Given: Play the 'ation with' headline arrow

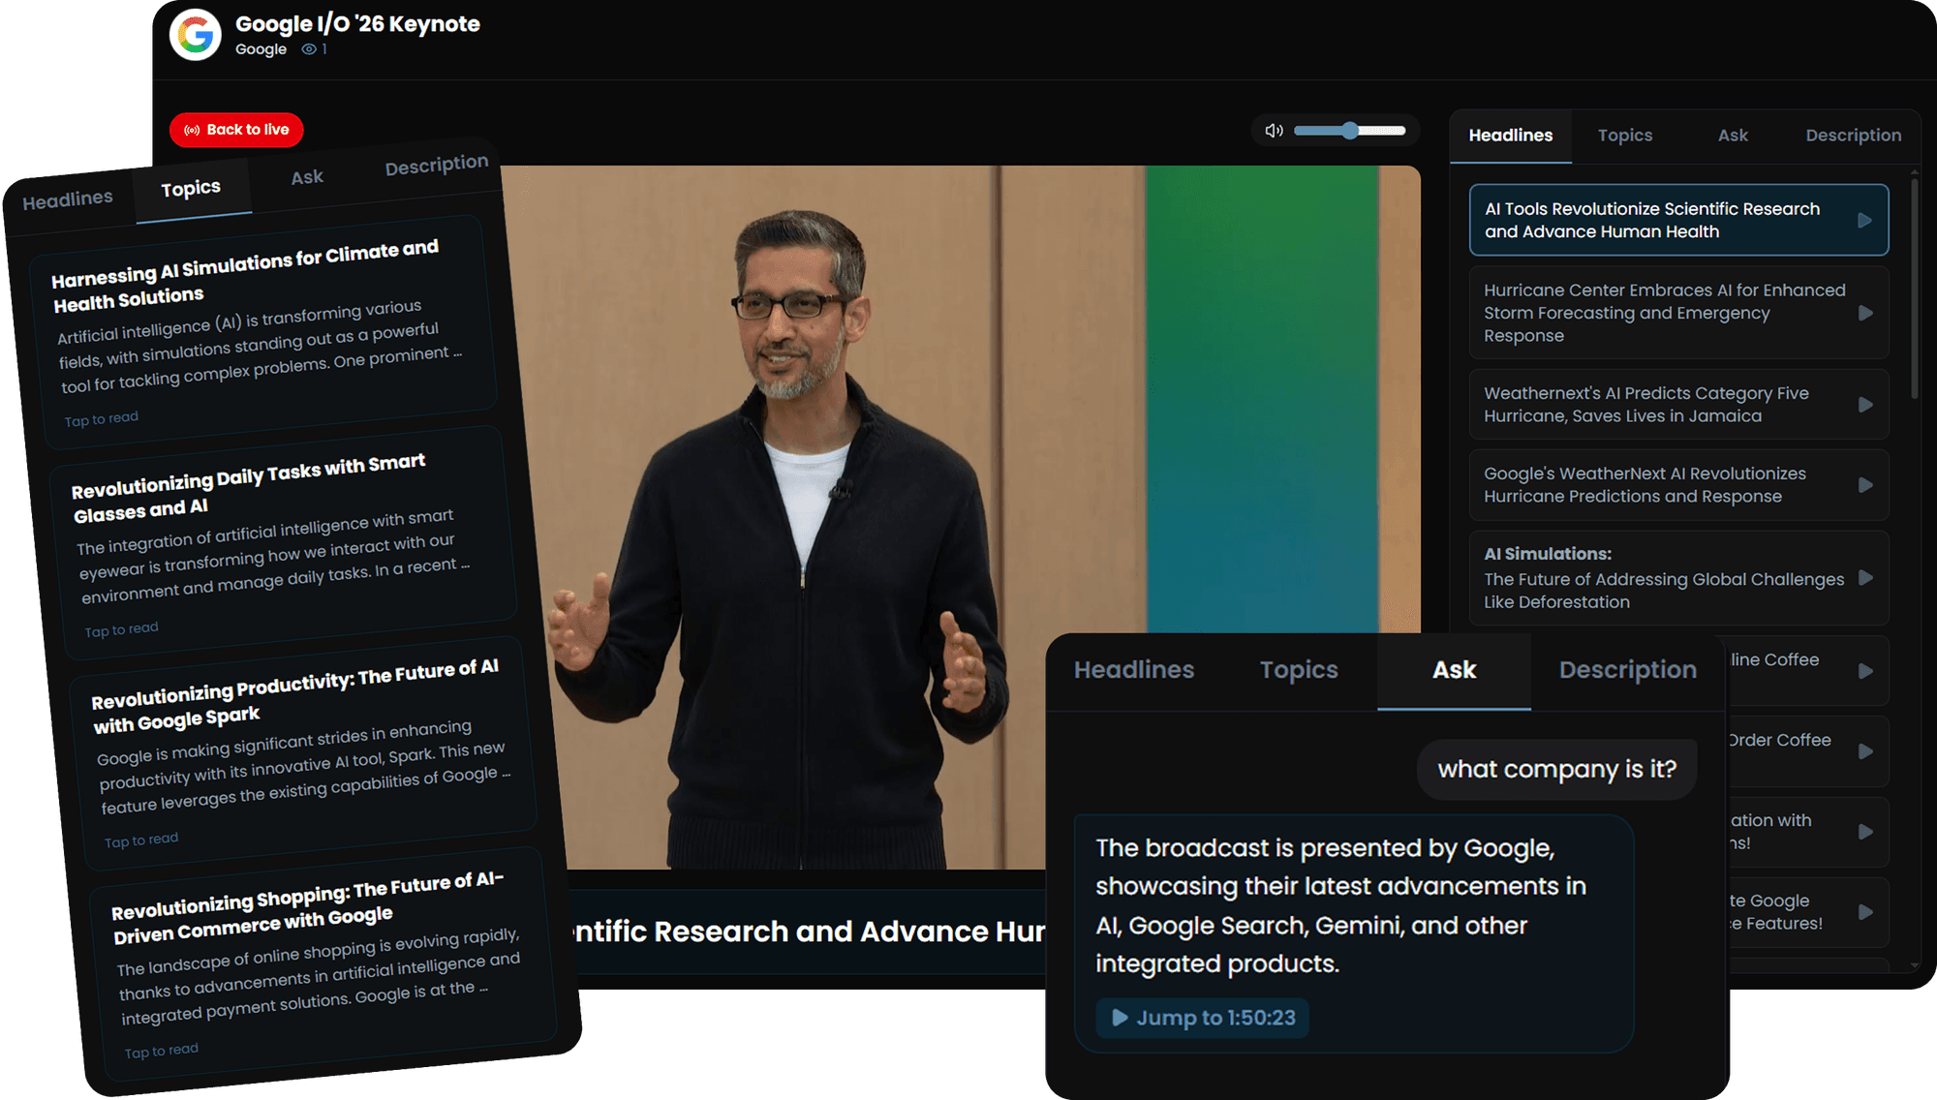Looking at the screenshot, I should [x=1865, y=832].
